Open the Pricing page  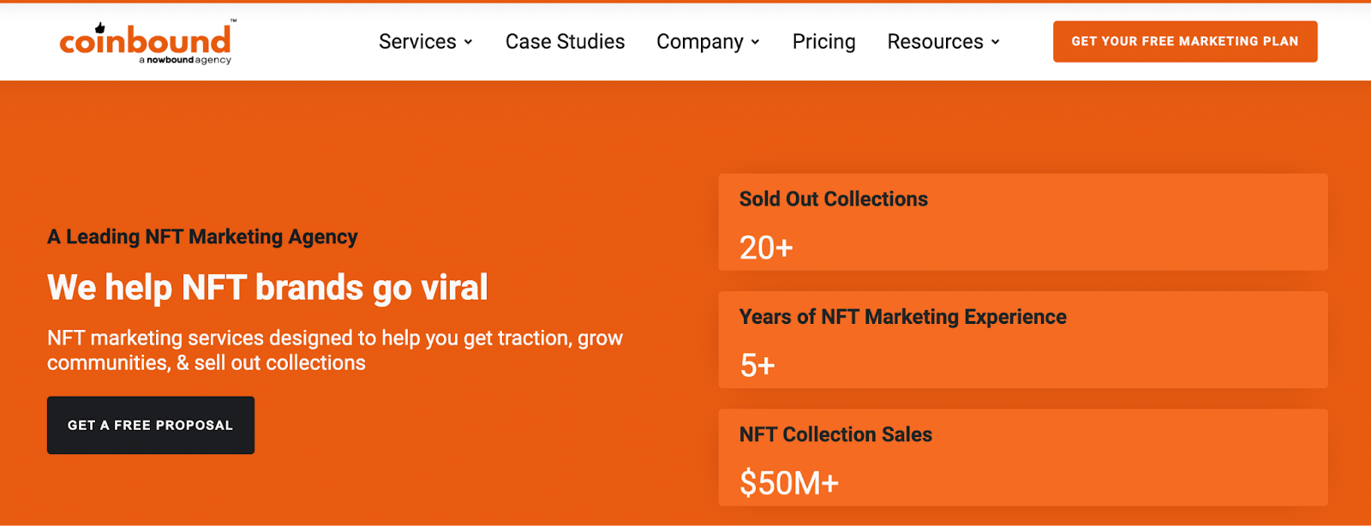pyautogui.click(x=823, y=41)
